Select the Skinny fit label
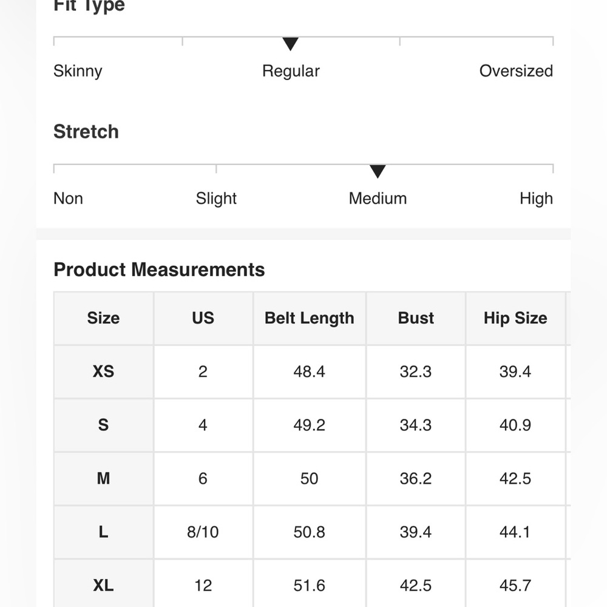 point(78,71)
